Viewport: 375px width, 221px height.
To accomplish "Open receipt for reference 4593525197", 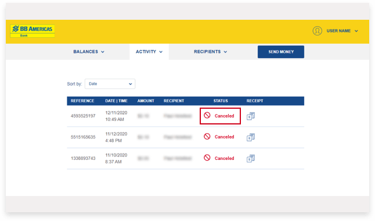I will click(251, 116).
